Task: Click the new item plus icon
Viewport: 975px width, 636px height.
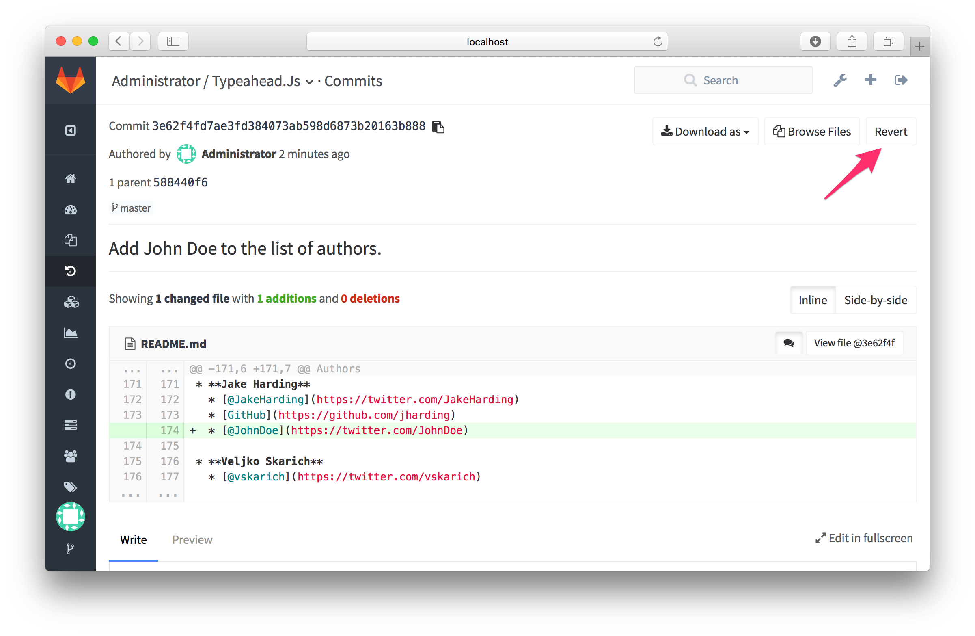Action: 869,80
